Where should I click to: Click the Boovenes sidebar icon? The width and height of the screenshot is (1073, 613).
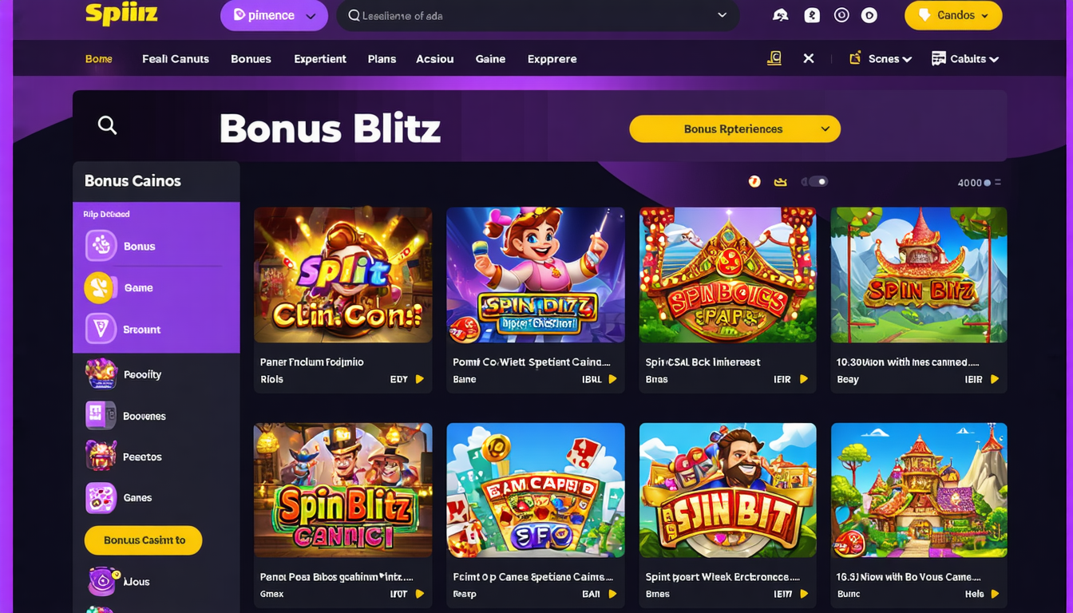click(x=101, y=416)
